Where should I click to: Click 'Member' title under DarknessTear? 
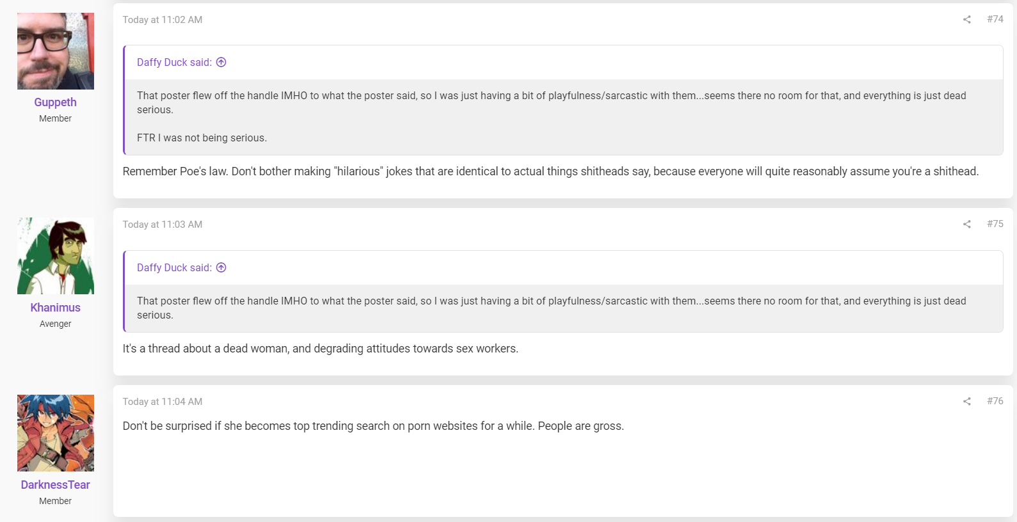[56, 501]
